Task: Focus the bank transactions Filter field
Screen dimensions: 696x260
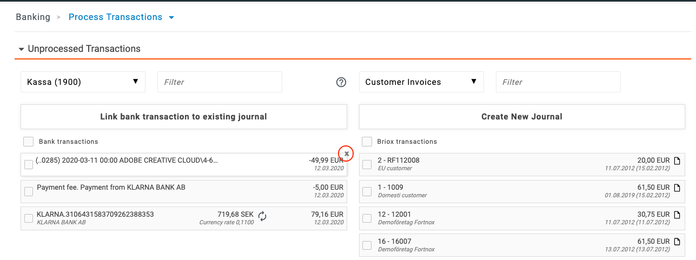Action: pyautogui.click(x=220, y=82)
